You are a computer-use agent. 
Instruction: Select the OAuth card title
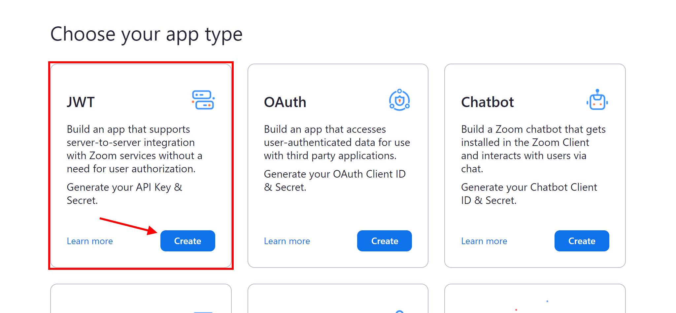pyautogui.click(x=285, y=102)
